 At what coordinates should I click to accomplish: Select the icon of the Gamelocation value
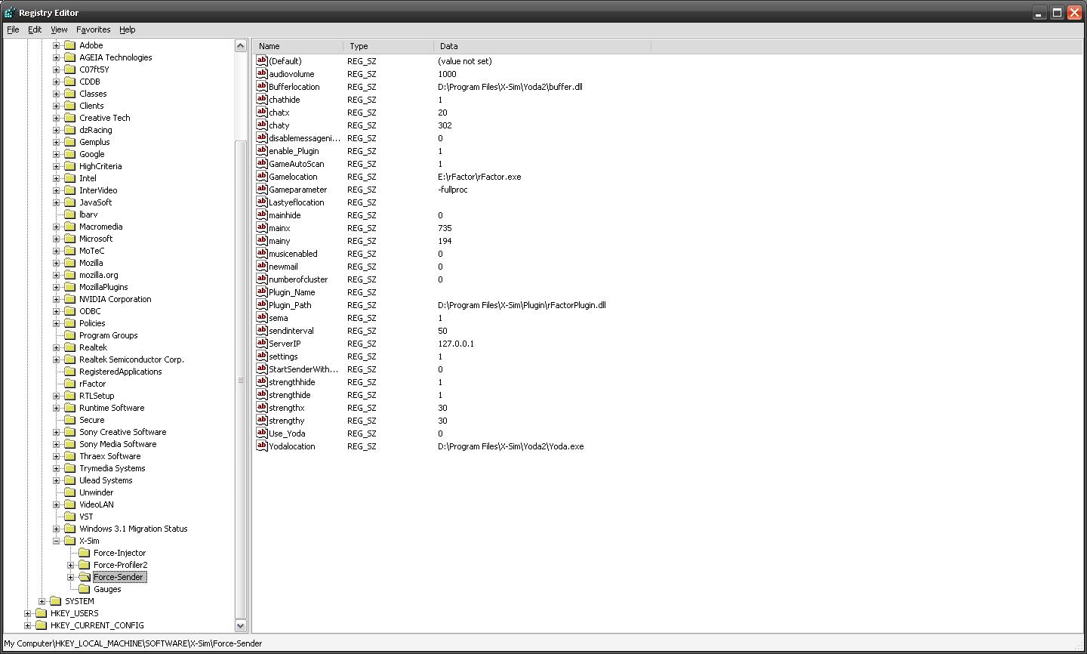(x=262, y=177)
